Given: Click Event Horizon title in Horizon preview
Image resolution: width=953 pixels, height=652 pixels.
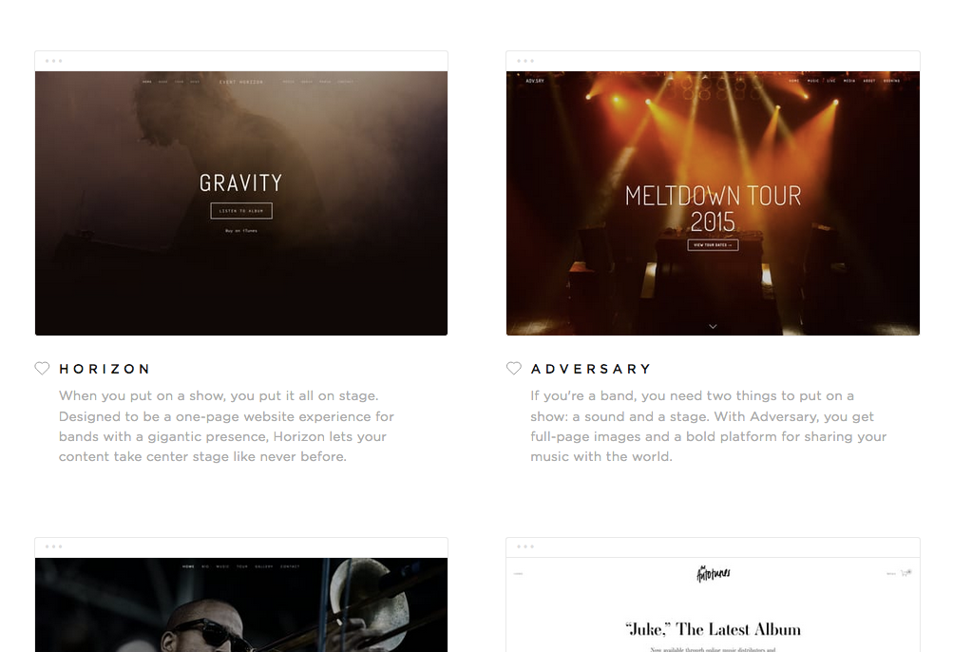Looking at the screenshot, I should [241, 82].
